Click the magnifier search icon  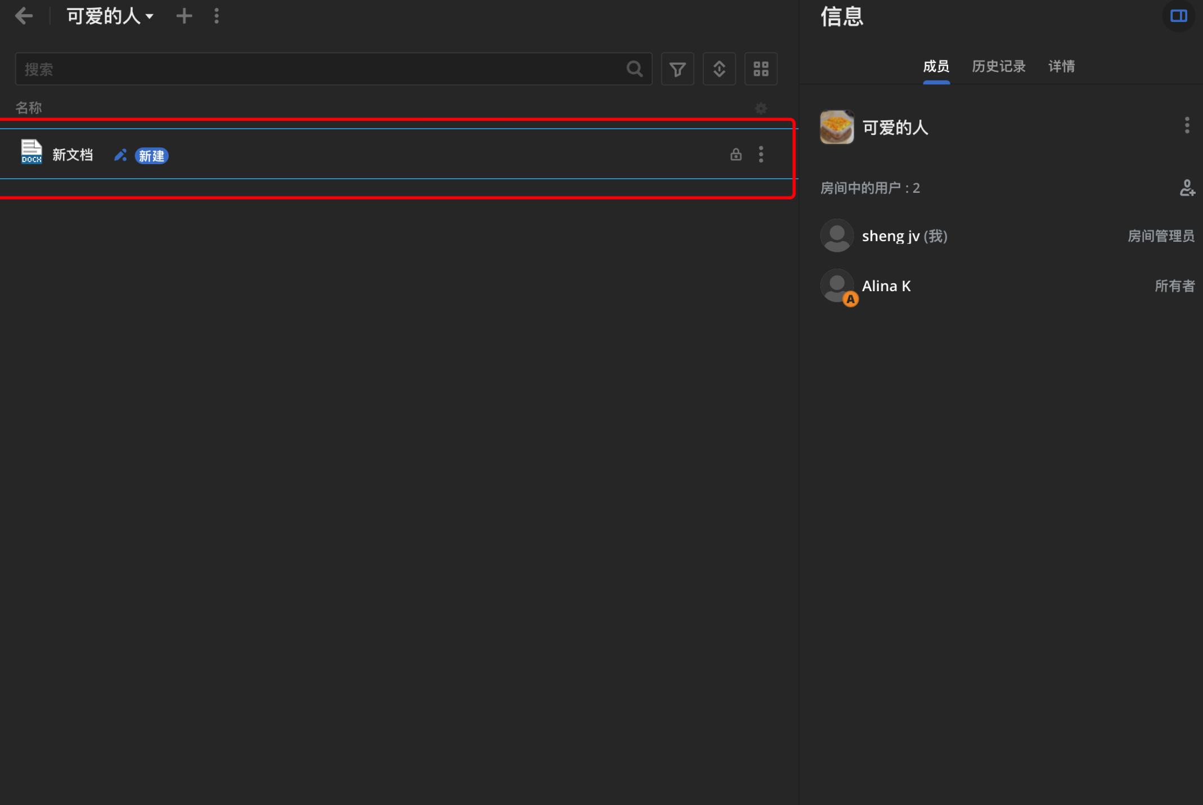634,69
